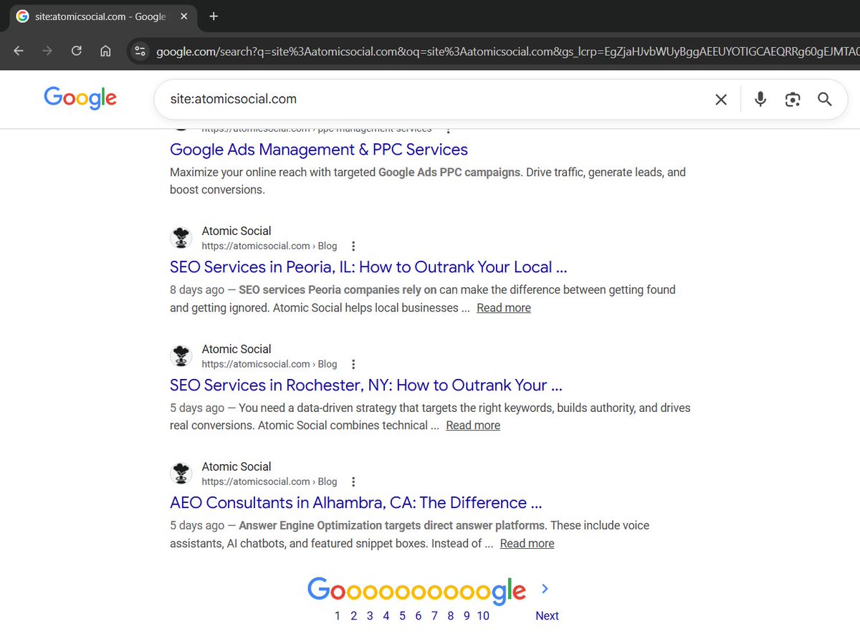
Task: Click the Next pagination link
Action: click(x=547, y=616)
